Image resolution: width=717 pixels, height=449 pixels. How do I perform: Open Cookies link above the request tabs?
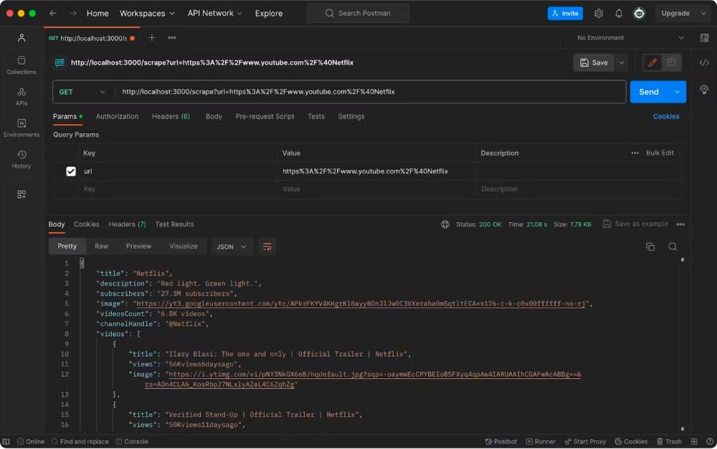668,116
